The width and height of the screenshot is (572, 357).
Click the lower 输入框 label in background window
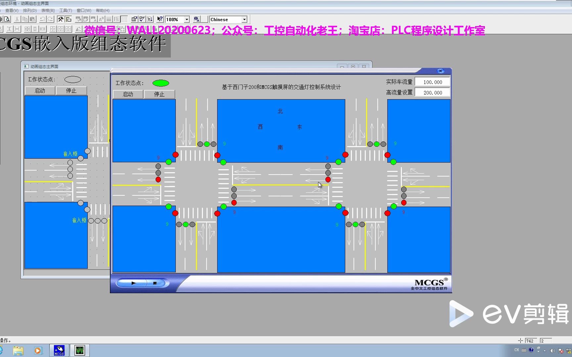point(79,220)
